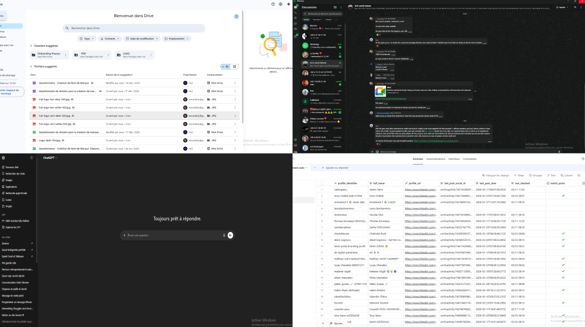Image resolution: width=585 pixels, height=327 pixels.
Task: Switch to the Automatisations tab
Action: (x=436, y=159)
